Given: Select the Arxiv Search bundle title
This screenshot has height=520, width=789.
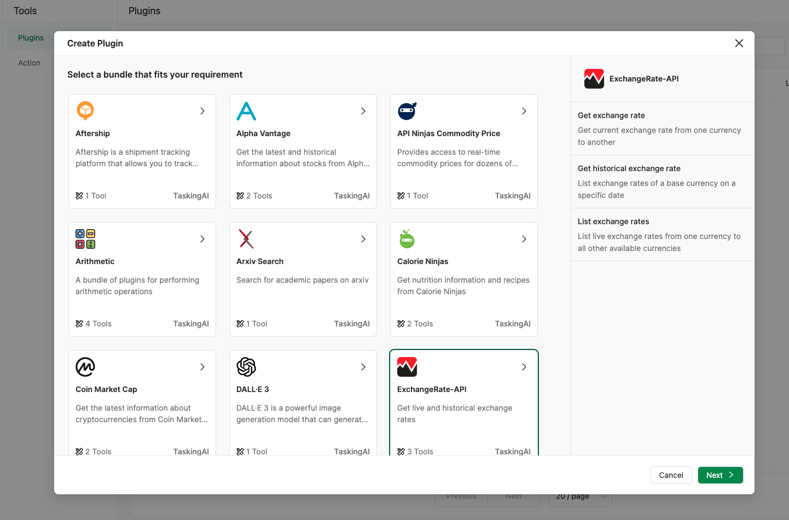Looking at the screenshot, I should pyautogui.click(x=260, y=261).
